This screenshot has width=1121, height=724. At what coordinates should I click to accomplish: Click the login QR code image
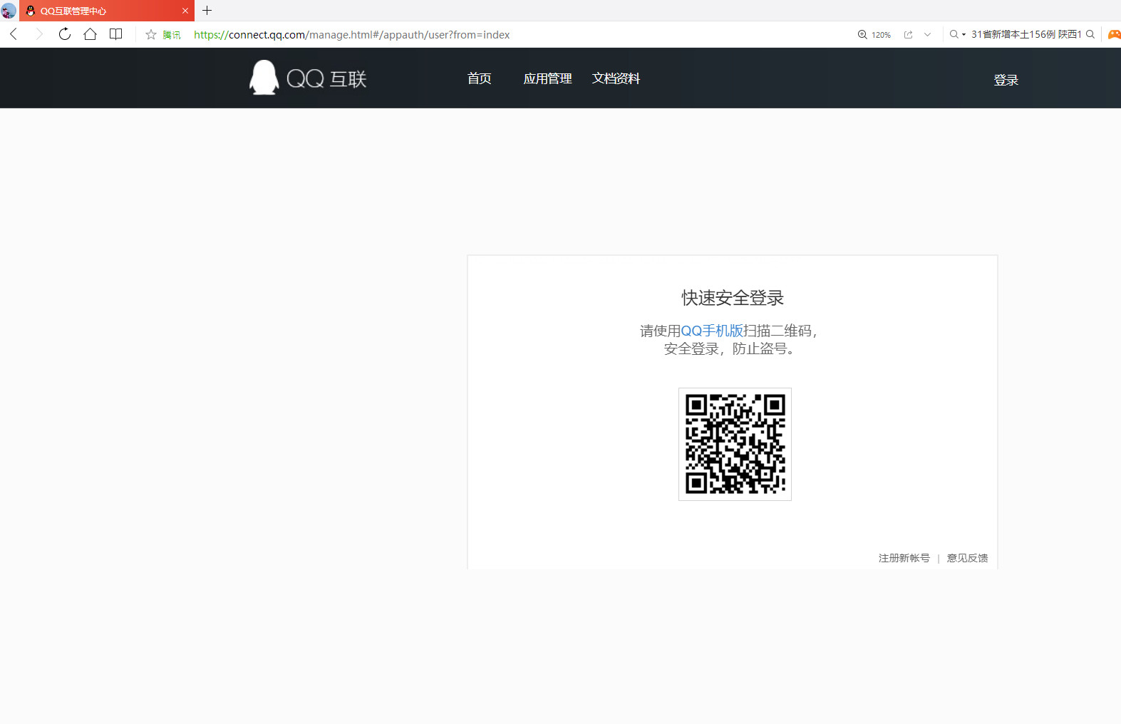[735, 444]
